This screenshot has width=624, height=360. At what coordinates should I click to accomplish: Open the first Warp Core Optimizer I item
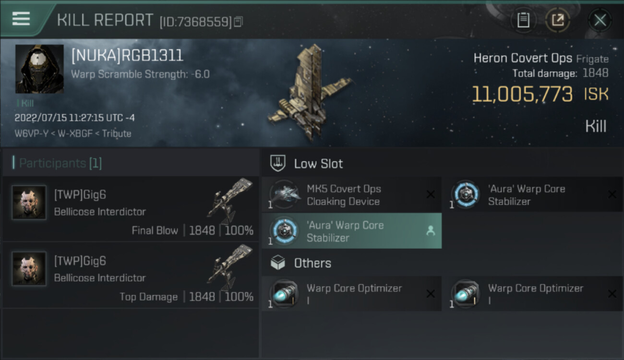pos(351,294)
